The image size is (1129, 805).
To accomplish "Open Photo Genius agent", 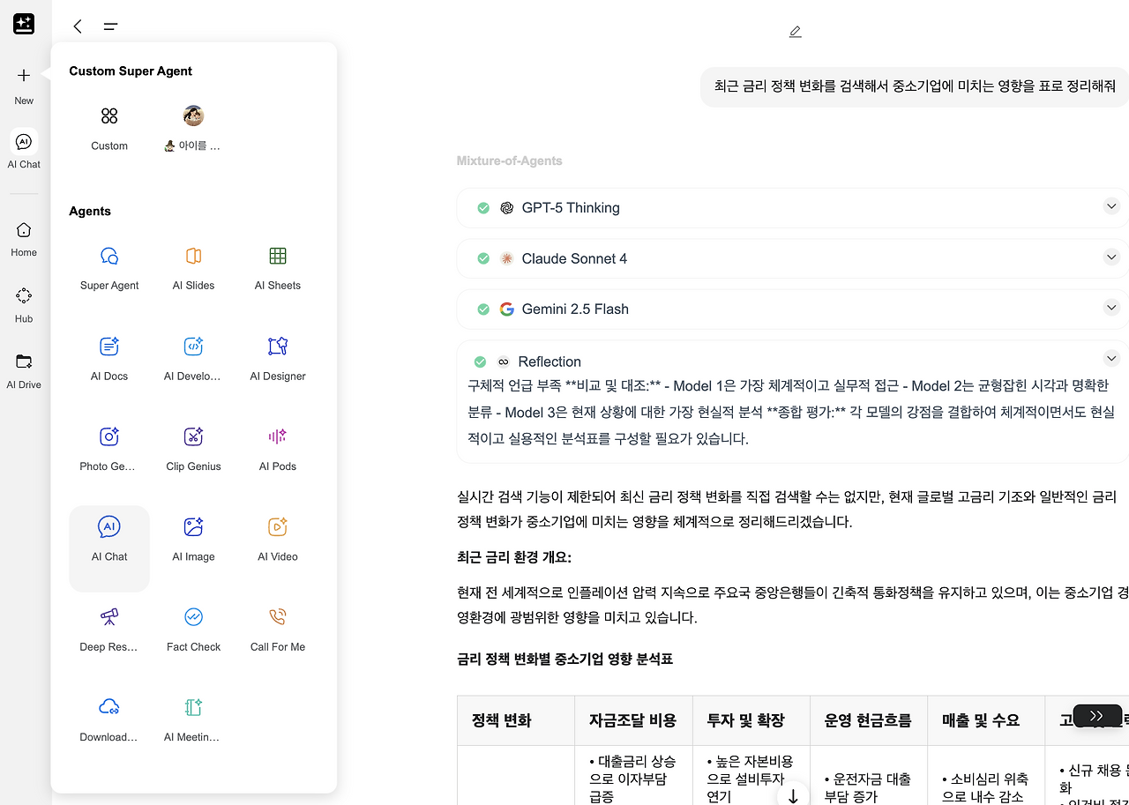I will (109, 449).
